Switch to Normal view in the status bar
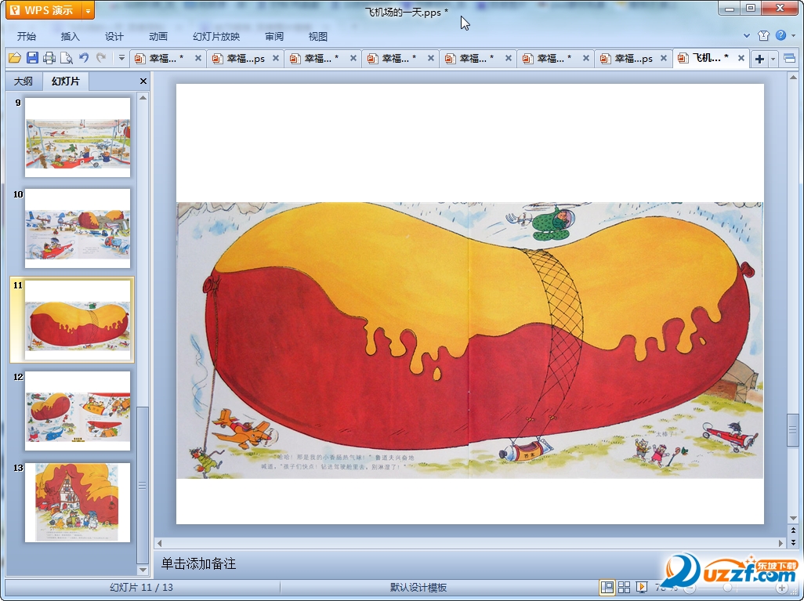Viewport: 804px width, 601px height. coord(607,587)
